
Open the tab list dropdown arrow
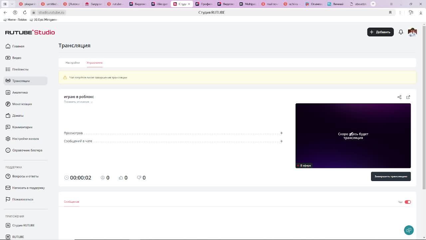click(x=12, y=4)
